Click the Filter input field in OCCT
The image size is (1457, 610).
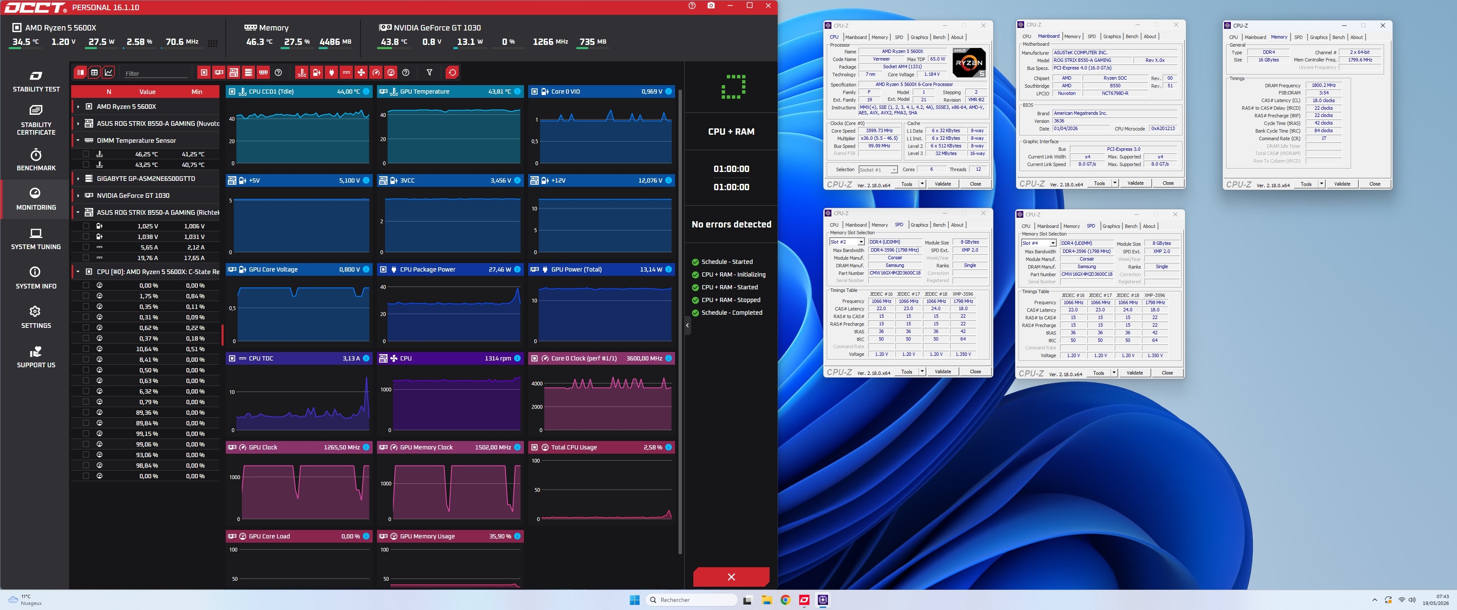156,74
